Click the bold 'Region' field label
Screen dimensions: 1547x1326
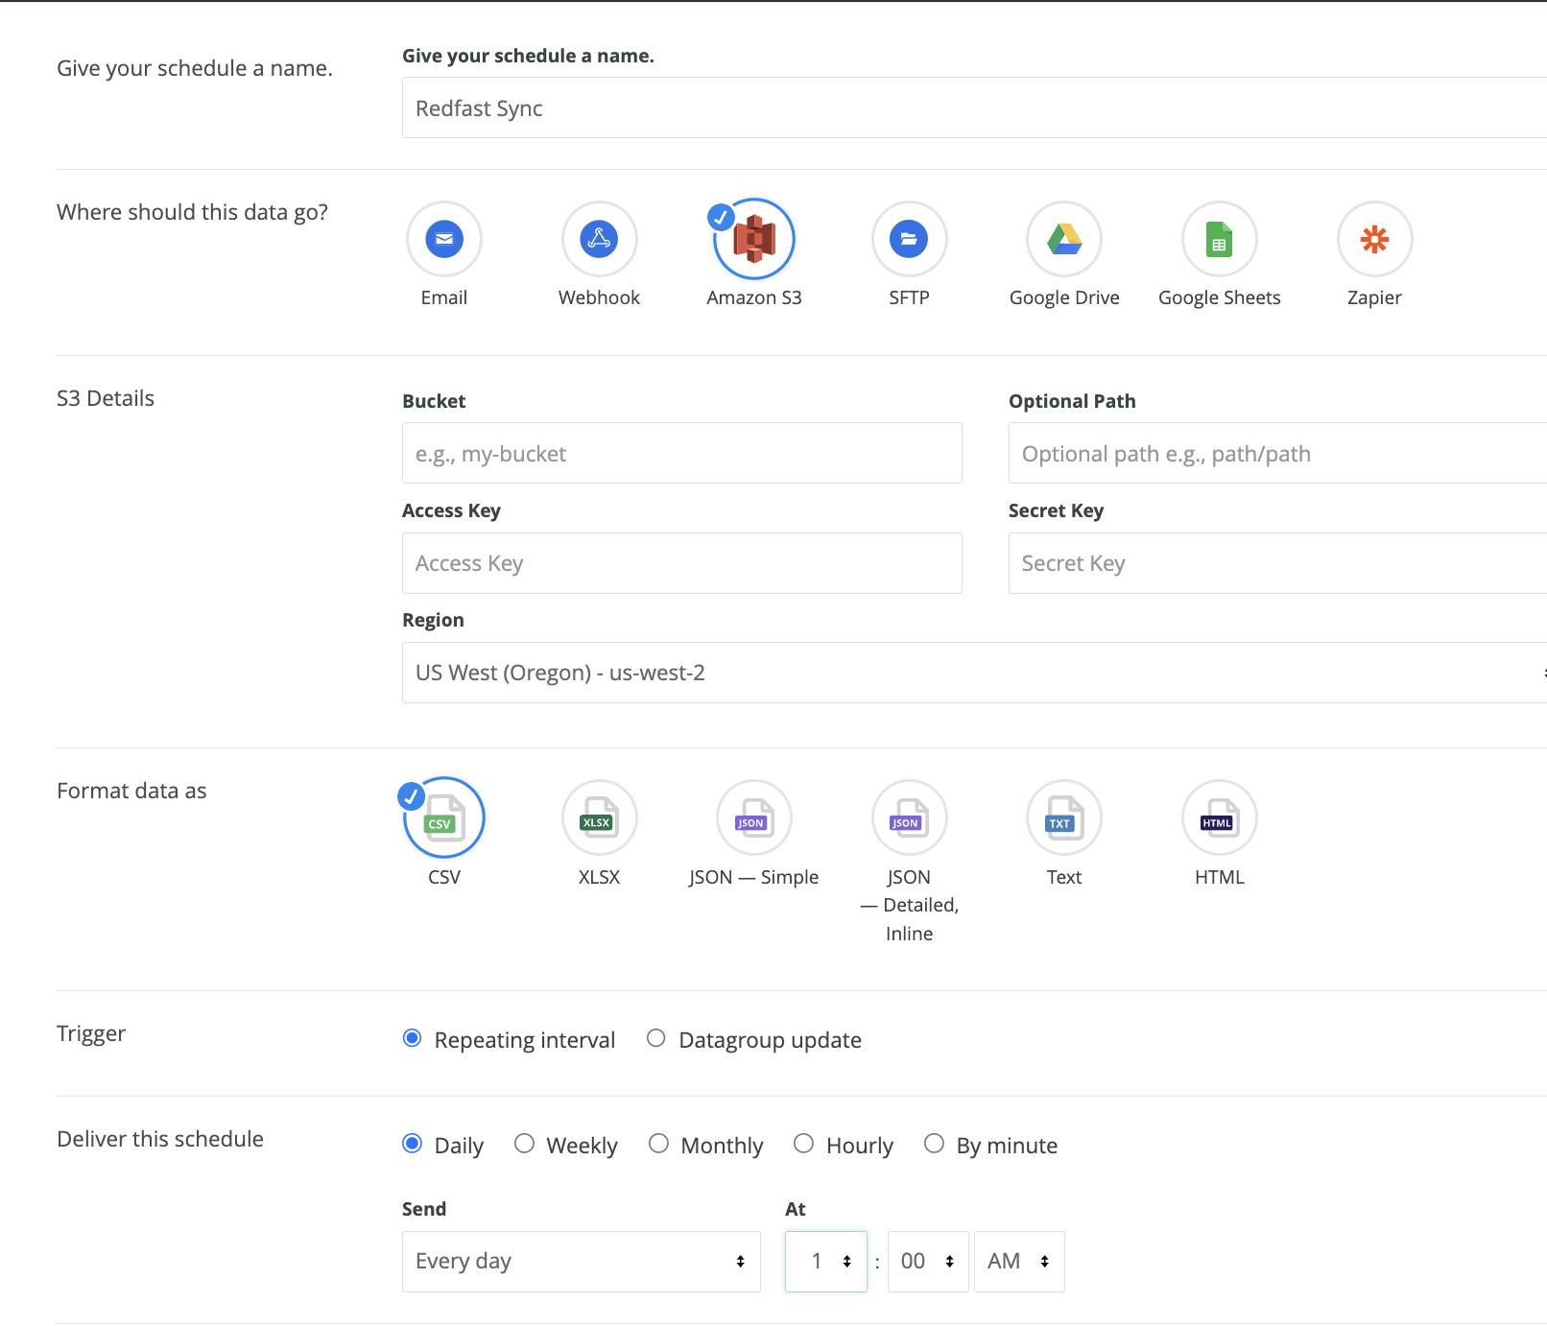pyautogui.click(x=433, y=620)
